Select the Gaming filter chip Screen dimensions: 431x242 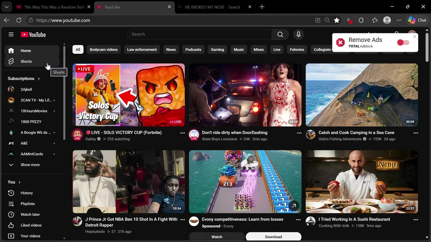218,50
